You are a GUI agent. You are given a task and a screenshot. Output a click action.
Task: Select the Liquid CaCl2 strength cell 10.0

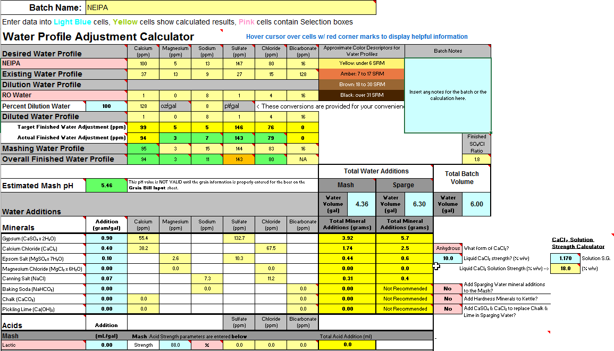(448, 258)
